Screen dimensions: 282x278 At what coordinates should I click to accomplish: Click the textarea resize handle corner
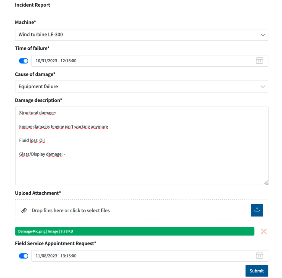(266, 182)
